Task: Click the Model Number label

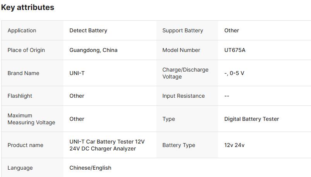Action: [x=181, y=50]
